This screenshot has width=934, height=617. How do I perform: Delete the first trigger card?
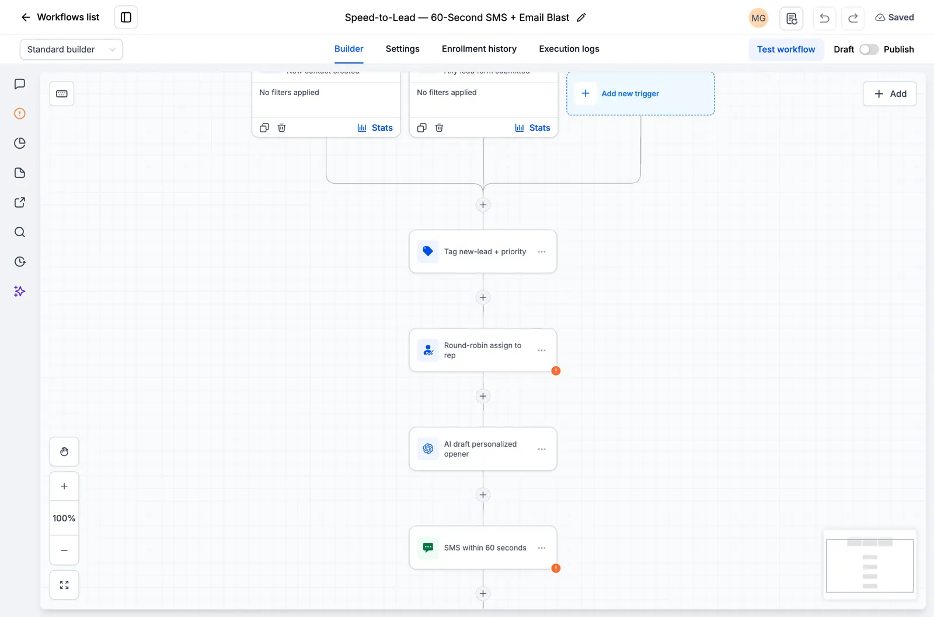click(282, 128)
